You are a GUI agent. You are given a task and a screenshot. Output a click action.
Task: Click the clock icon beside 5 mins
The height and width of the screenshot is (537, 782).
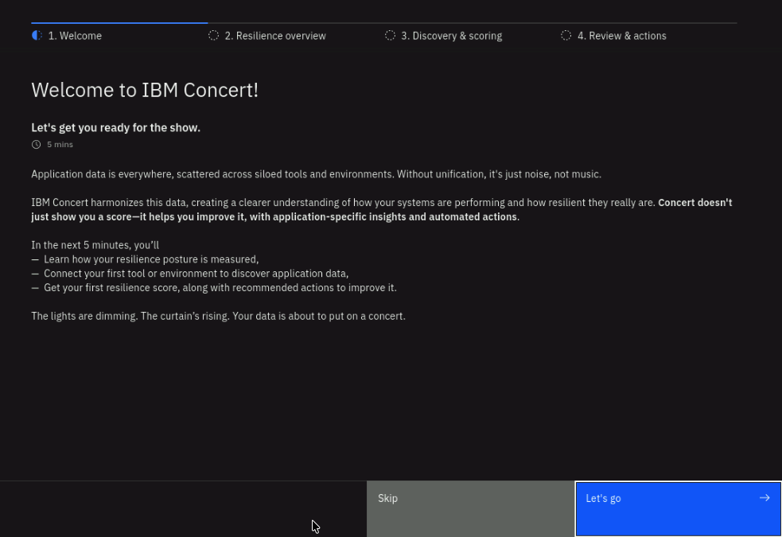coord(36,145)
